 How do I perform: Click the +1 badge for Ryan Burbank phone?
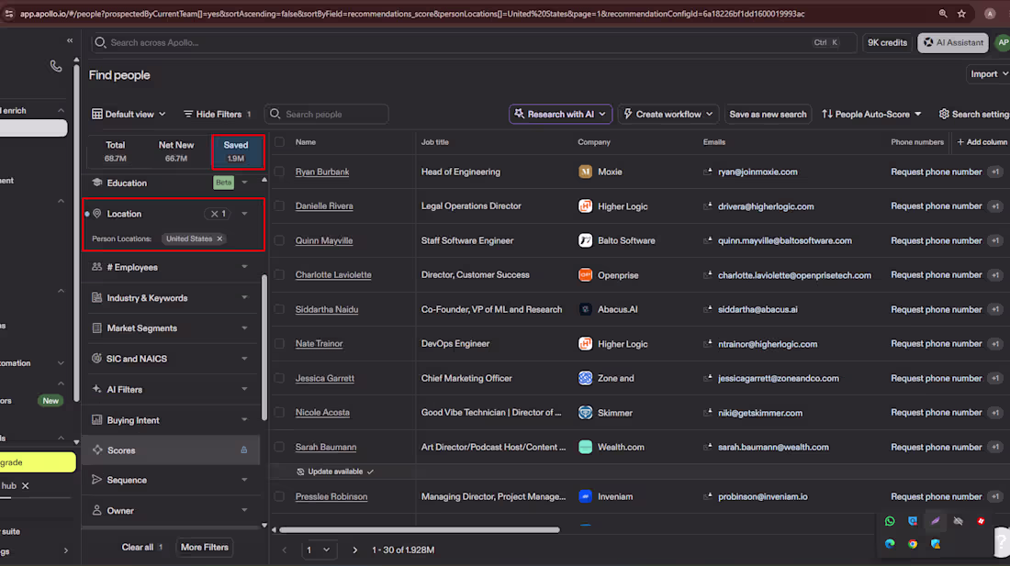(995, 172)
